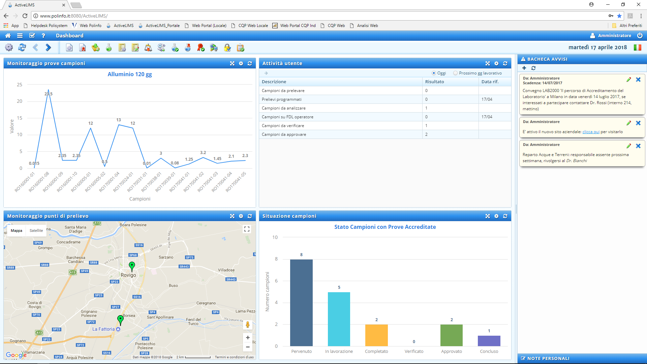Refresh the Situazione campioni panel
This screenshot has width=647, height=364.
pos(505,216)
